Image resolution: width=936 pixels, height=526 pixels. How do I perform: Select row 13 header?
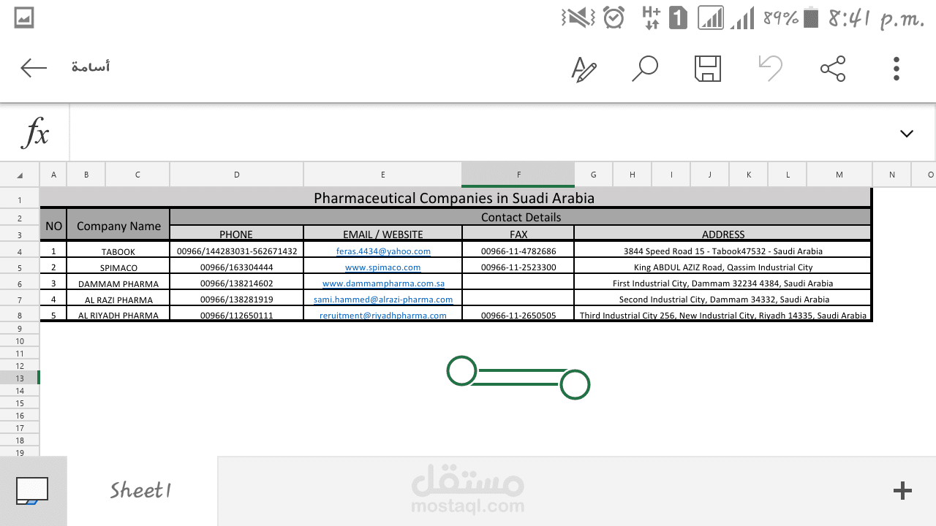tap(20, 378)
